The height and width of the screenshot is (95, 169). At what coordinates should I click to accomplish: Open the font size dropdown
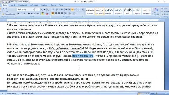point(39,9)
